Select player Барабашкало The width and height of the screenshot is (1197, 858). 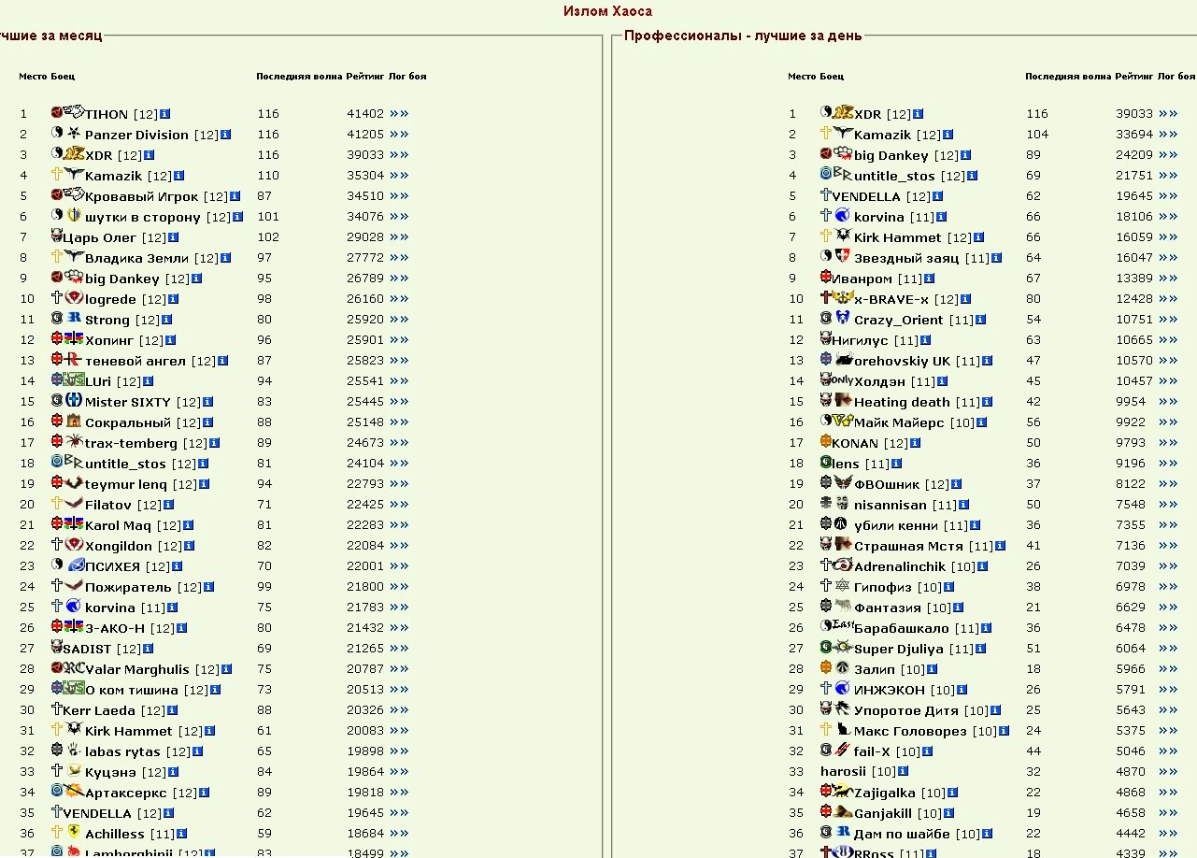coord(901,628)
